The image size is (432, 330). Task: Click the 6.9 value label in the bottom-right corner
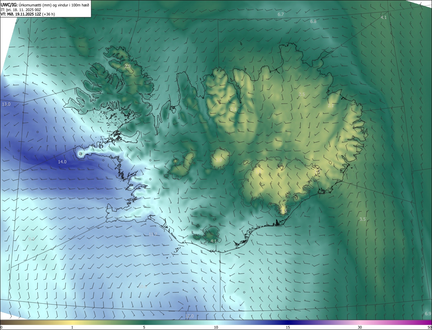tap(428, 314)
